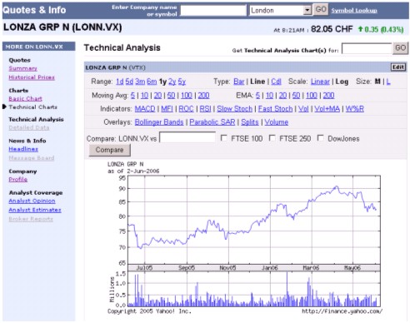
Task: Set the range to 1d
Action: (x=120, y=82)
